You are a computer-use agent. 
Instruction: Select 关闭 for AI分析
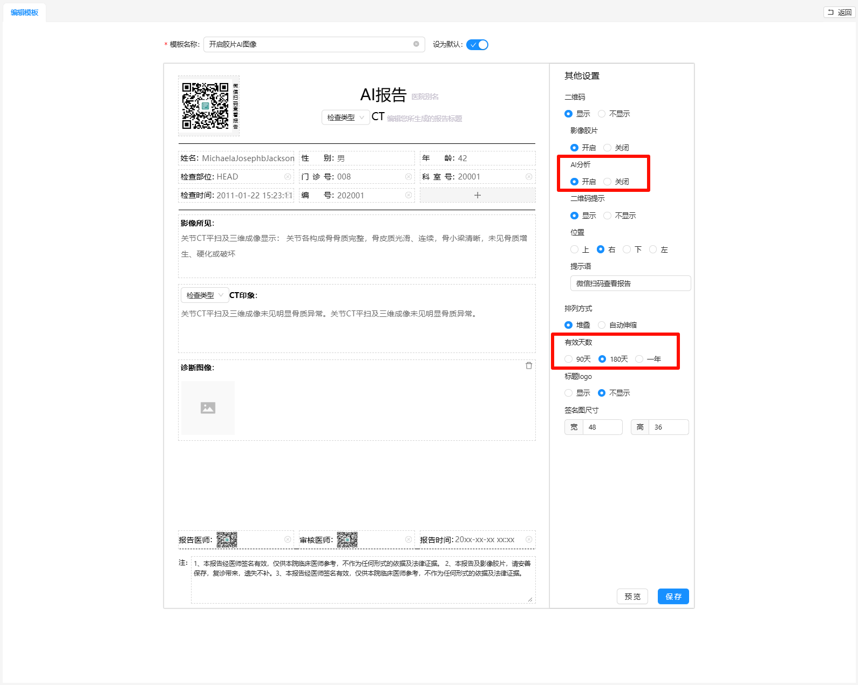[608, 182]
